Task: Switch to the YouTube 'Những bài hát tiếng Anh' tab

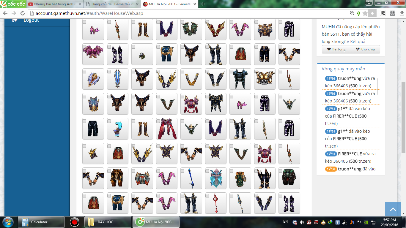Action: [55, 4]
